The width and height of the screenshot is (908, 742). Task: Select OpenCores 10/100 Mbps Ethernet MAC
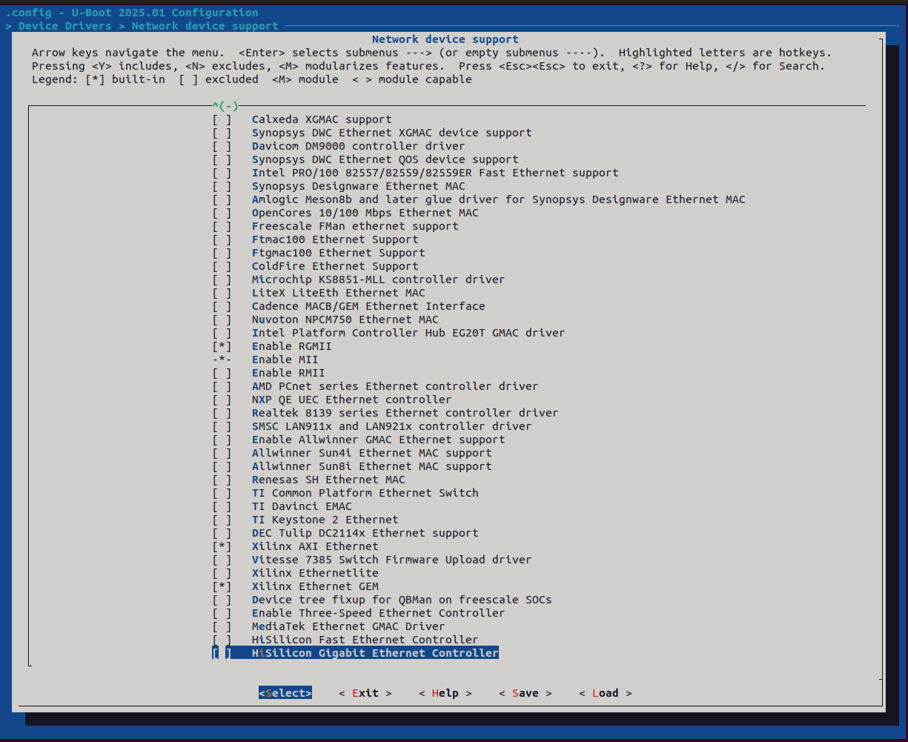[365, 213]
